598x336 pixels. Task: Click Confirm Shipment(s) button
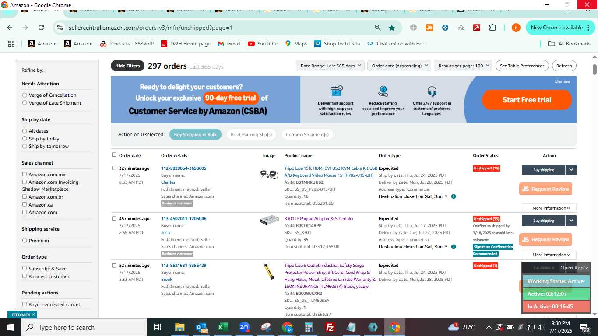307,134
